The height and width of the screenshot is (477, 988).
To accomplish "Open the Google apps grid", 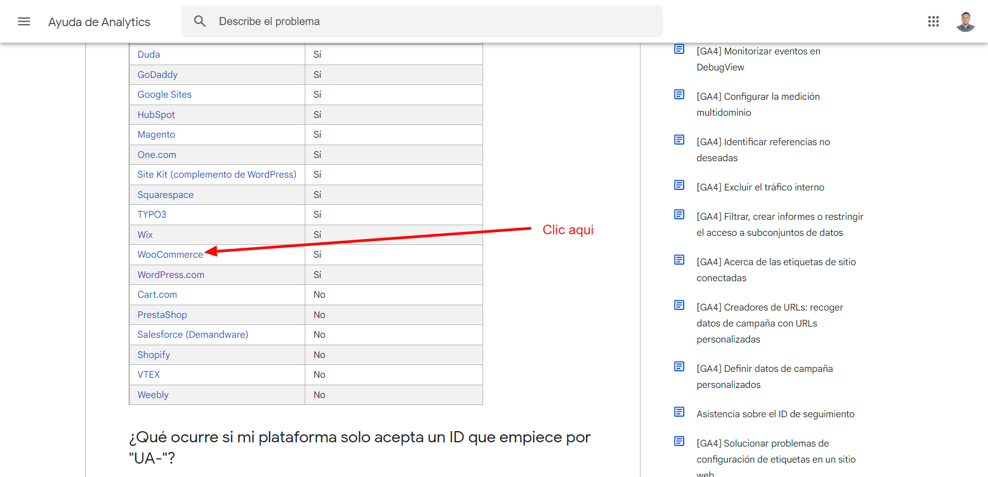I will 934,21.
